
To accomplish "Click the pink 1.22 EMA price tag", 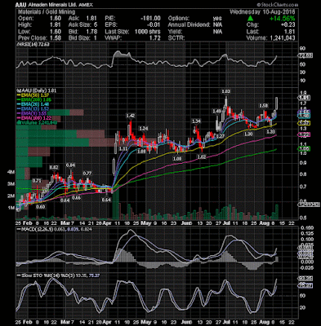I will pyautogui.click(x=305, y=134).
